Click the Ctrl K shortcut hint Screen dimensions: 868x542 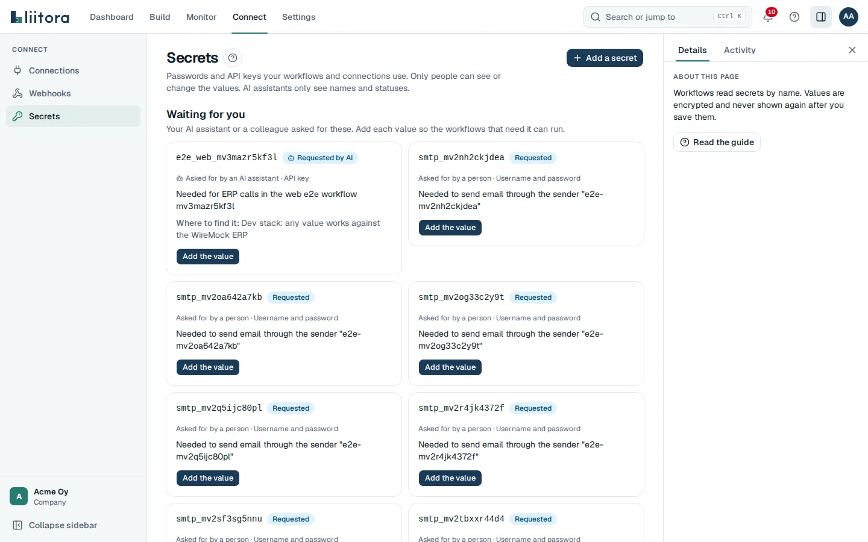[x=729, y=16]
